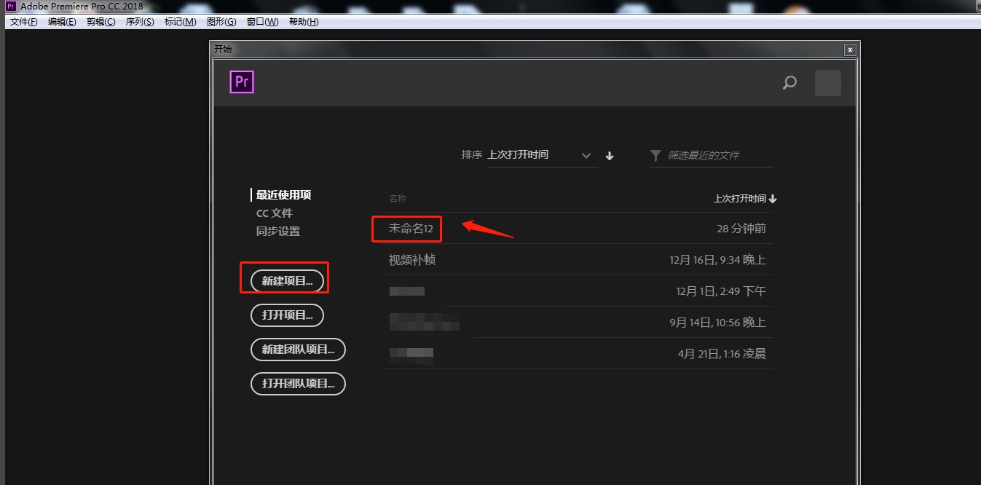
Task: Open the 文件 menu
Action: pyautogui.click(x=22, y=21)
